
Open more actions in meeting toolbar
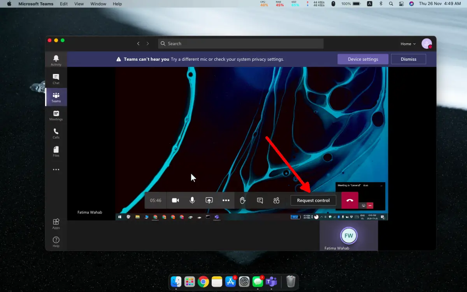click(226, 201)
